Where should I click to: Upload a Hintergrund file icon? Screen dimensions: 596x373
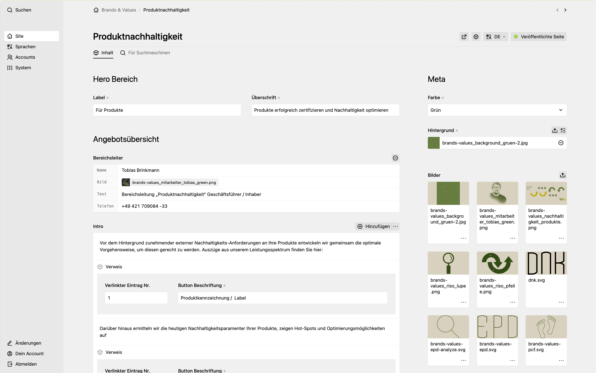[555, 130]
